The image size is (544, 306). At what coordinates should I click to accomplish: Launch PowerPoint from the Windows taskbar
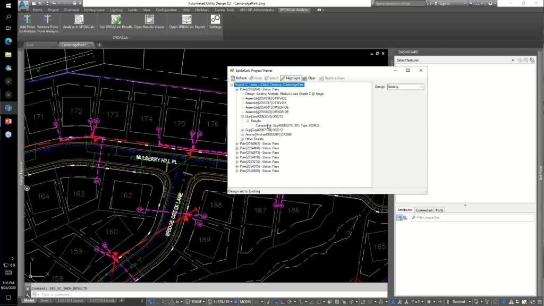point(8,121)
